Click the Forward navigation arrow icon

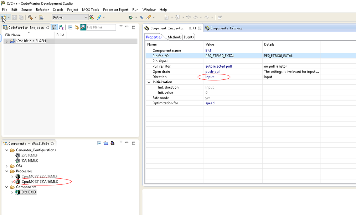point(206,17)
